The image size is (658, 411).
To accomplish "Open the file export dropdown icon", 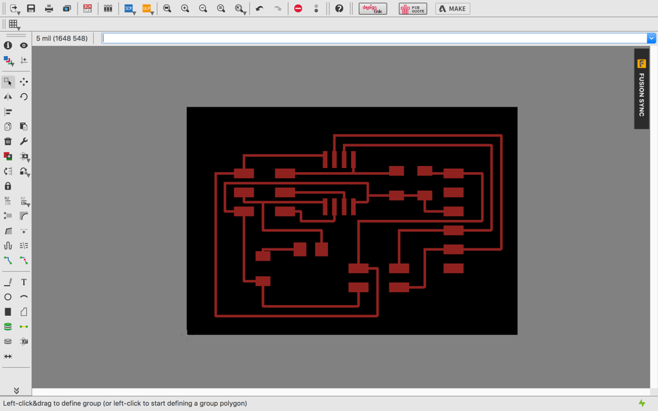I will coord(14,9).
